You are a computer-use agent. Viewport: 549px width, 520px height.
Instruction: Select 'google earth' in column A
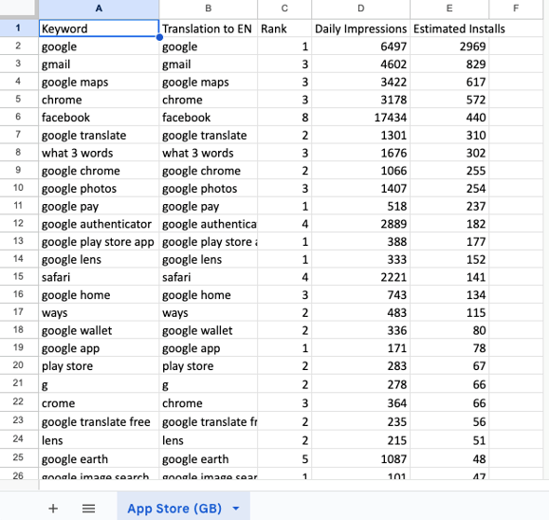99,458
